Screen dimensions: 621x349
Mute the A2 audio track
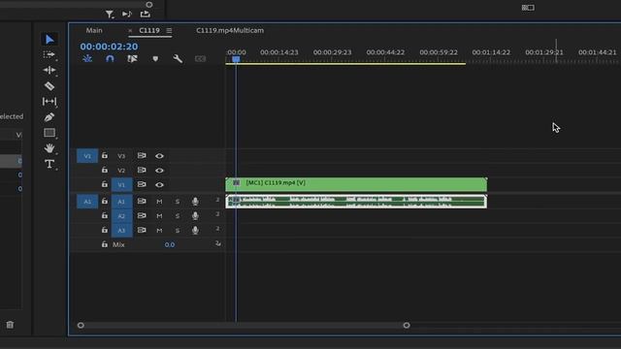(159, 216)
